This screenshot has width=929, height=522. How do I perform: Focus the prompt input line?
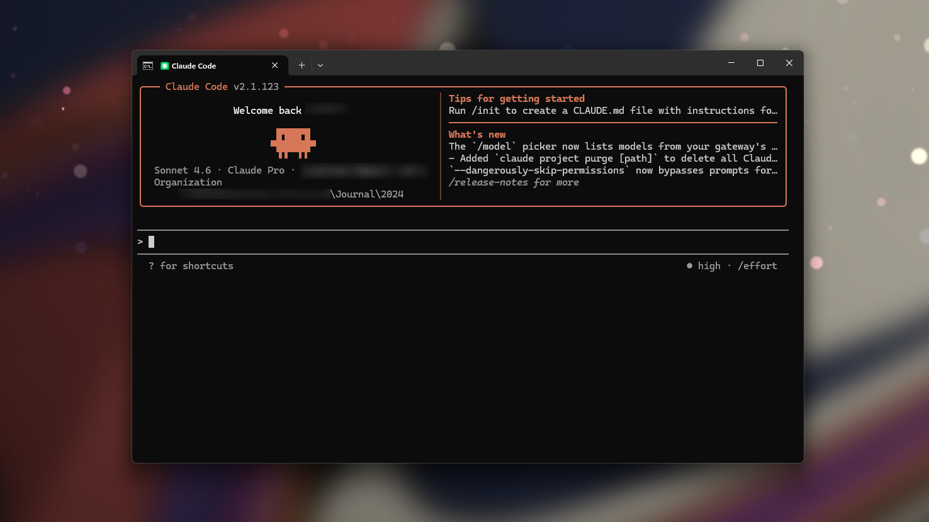(463, 242)
